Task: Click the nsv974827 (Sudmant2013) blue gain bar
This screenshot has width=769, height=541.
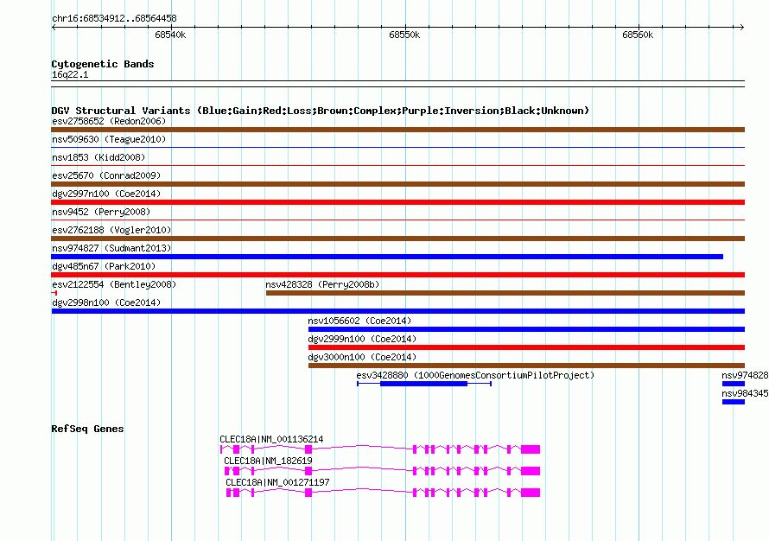Action: tap(387, 257)
